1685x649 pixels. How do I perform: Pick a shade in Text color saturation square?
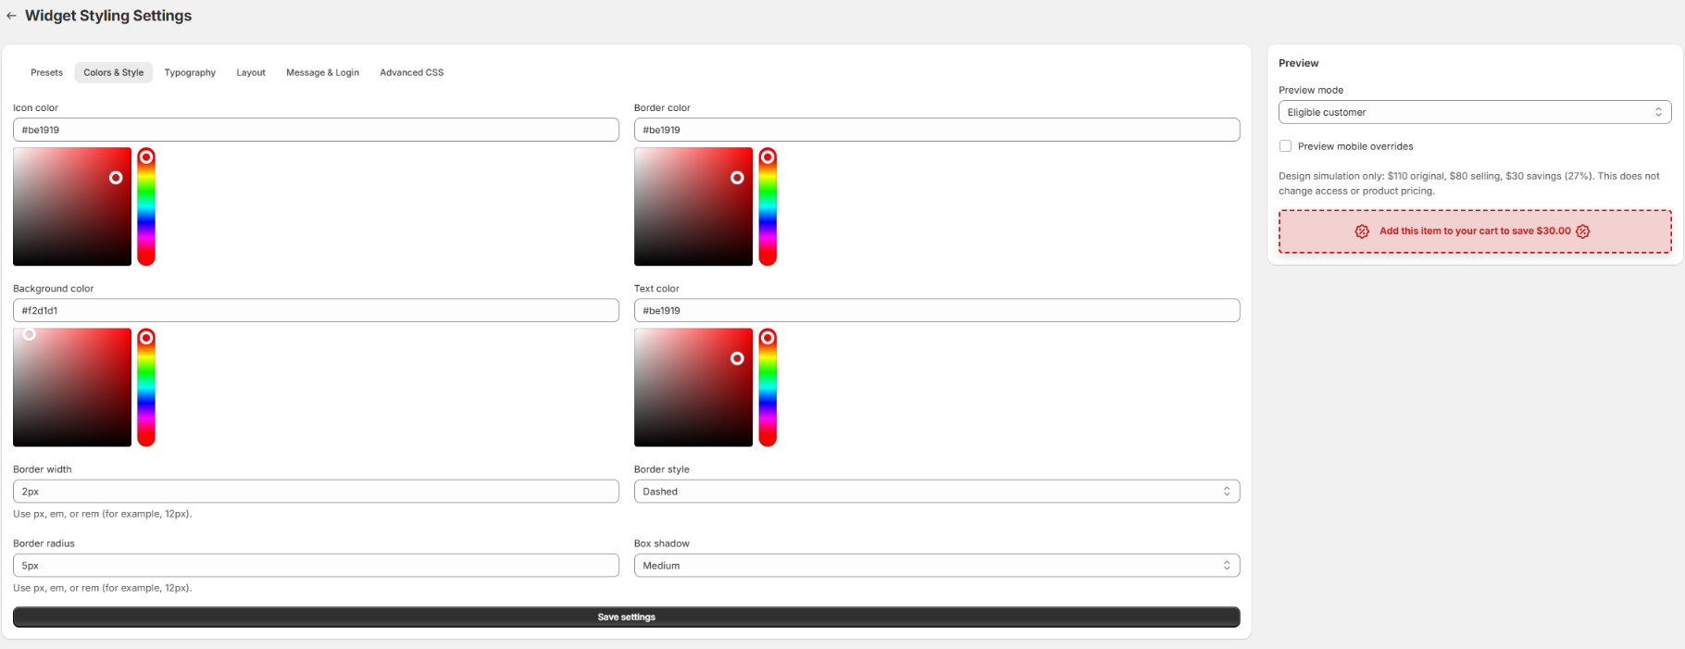pos(693,387)
